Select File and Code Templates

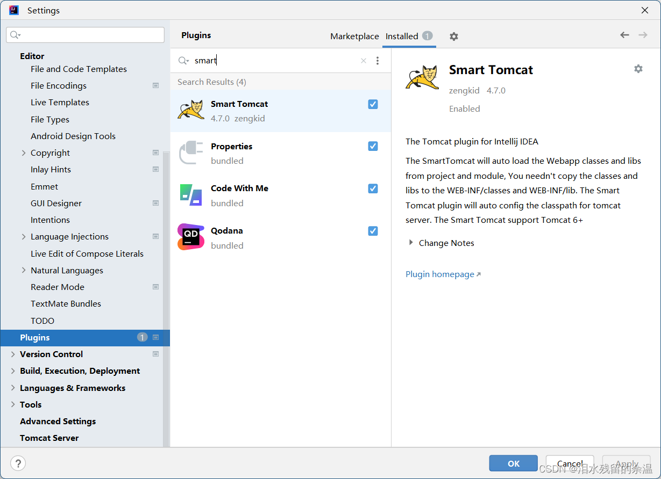[x=79, y=69]
